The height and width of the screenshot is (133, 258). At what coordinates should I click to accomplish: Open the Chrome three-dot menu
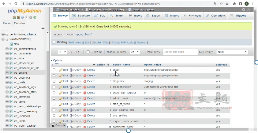point(253,4)
